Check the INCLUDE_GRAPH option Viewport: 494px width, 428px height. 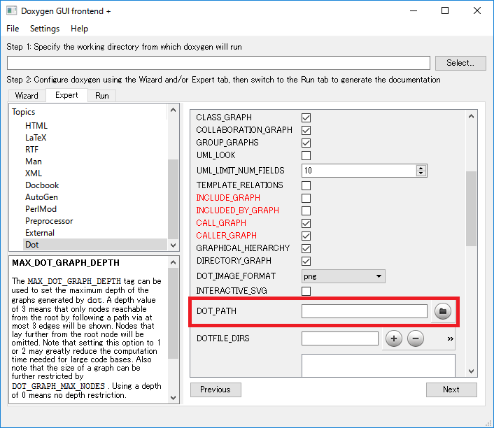(306, 198)
